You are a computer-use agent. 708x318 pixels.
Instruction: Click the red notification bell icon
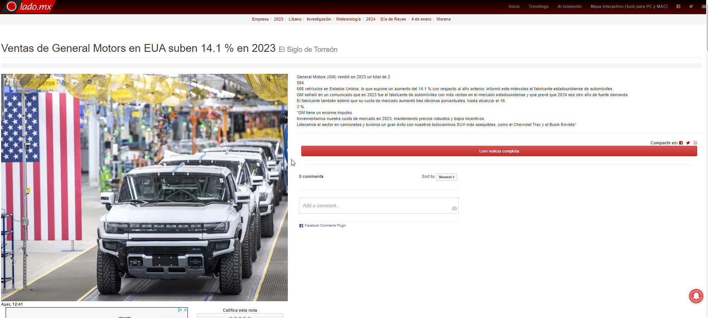tap(696, 296)
